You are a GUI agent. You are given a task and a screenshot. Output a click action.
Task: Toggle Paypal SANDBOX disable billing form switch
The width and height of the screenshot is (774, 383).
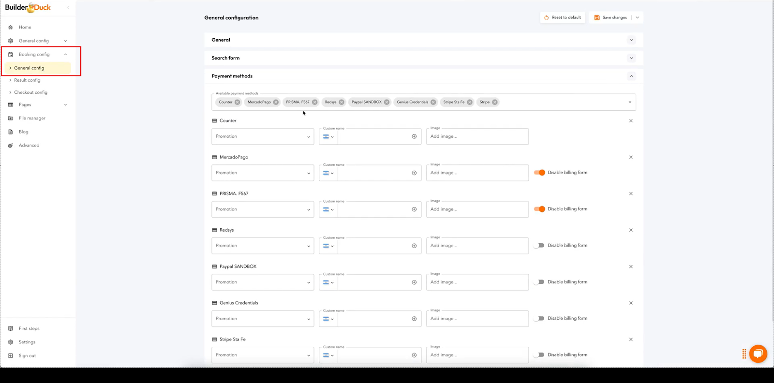tap(539, 282)
